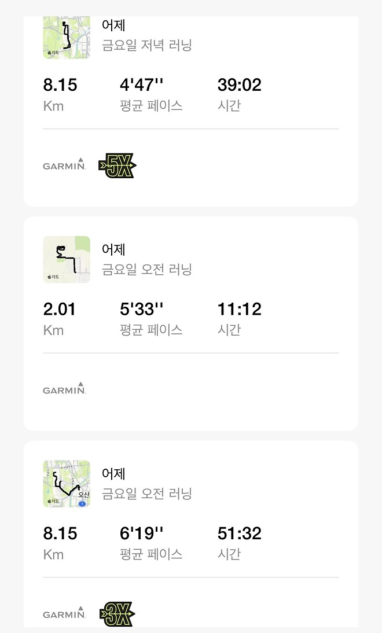Open the middle run's map thumbnail
This screenshot has width=382, height=633.
67,260
